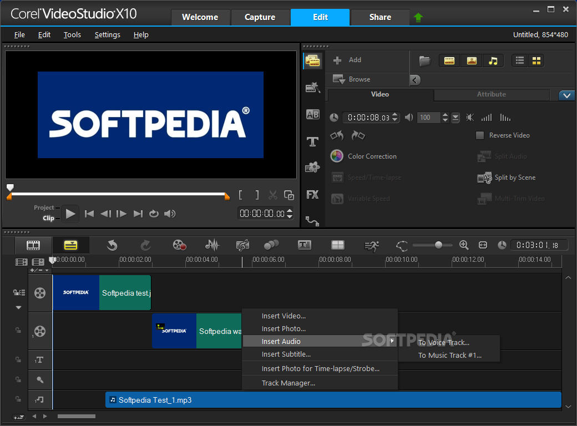The image size is (577, 426).
Task: Click the Add button
Action: click(347, 60)
